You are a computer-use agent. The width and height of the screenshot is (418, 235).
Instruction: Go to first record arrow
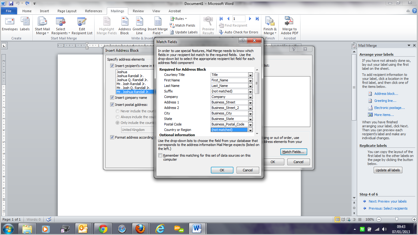pyautogui.click(x=221, y=19)
